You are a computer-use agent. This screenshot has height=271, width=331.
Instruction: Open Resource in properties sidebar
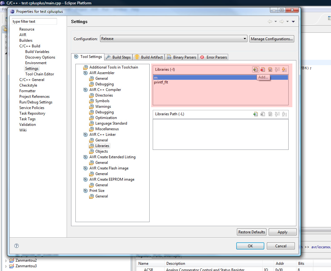(x=27, y=29)
